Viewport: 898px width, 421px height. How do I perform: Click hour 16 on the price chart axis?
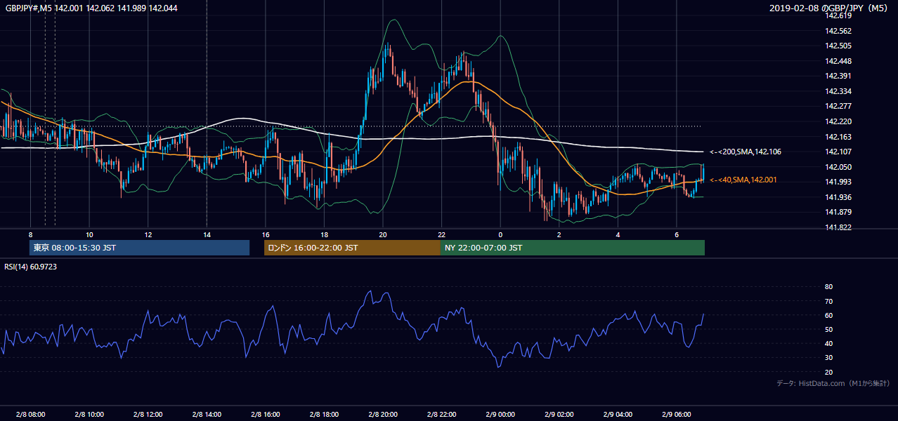266,234
